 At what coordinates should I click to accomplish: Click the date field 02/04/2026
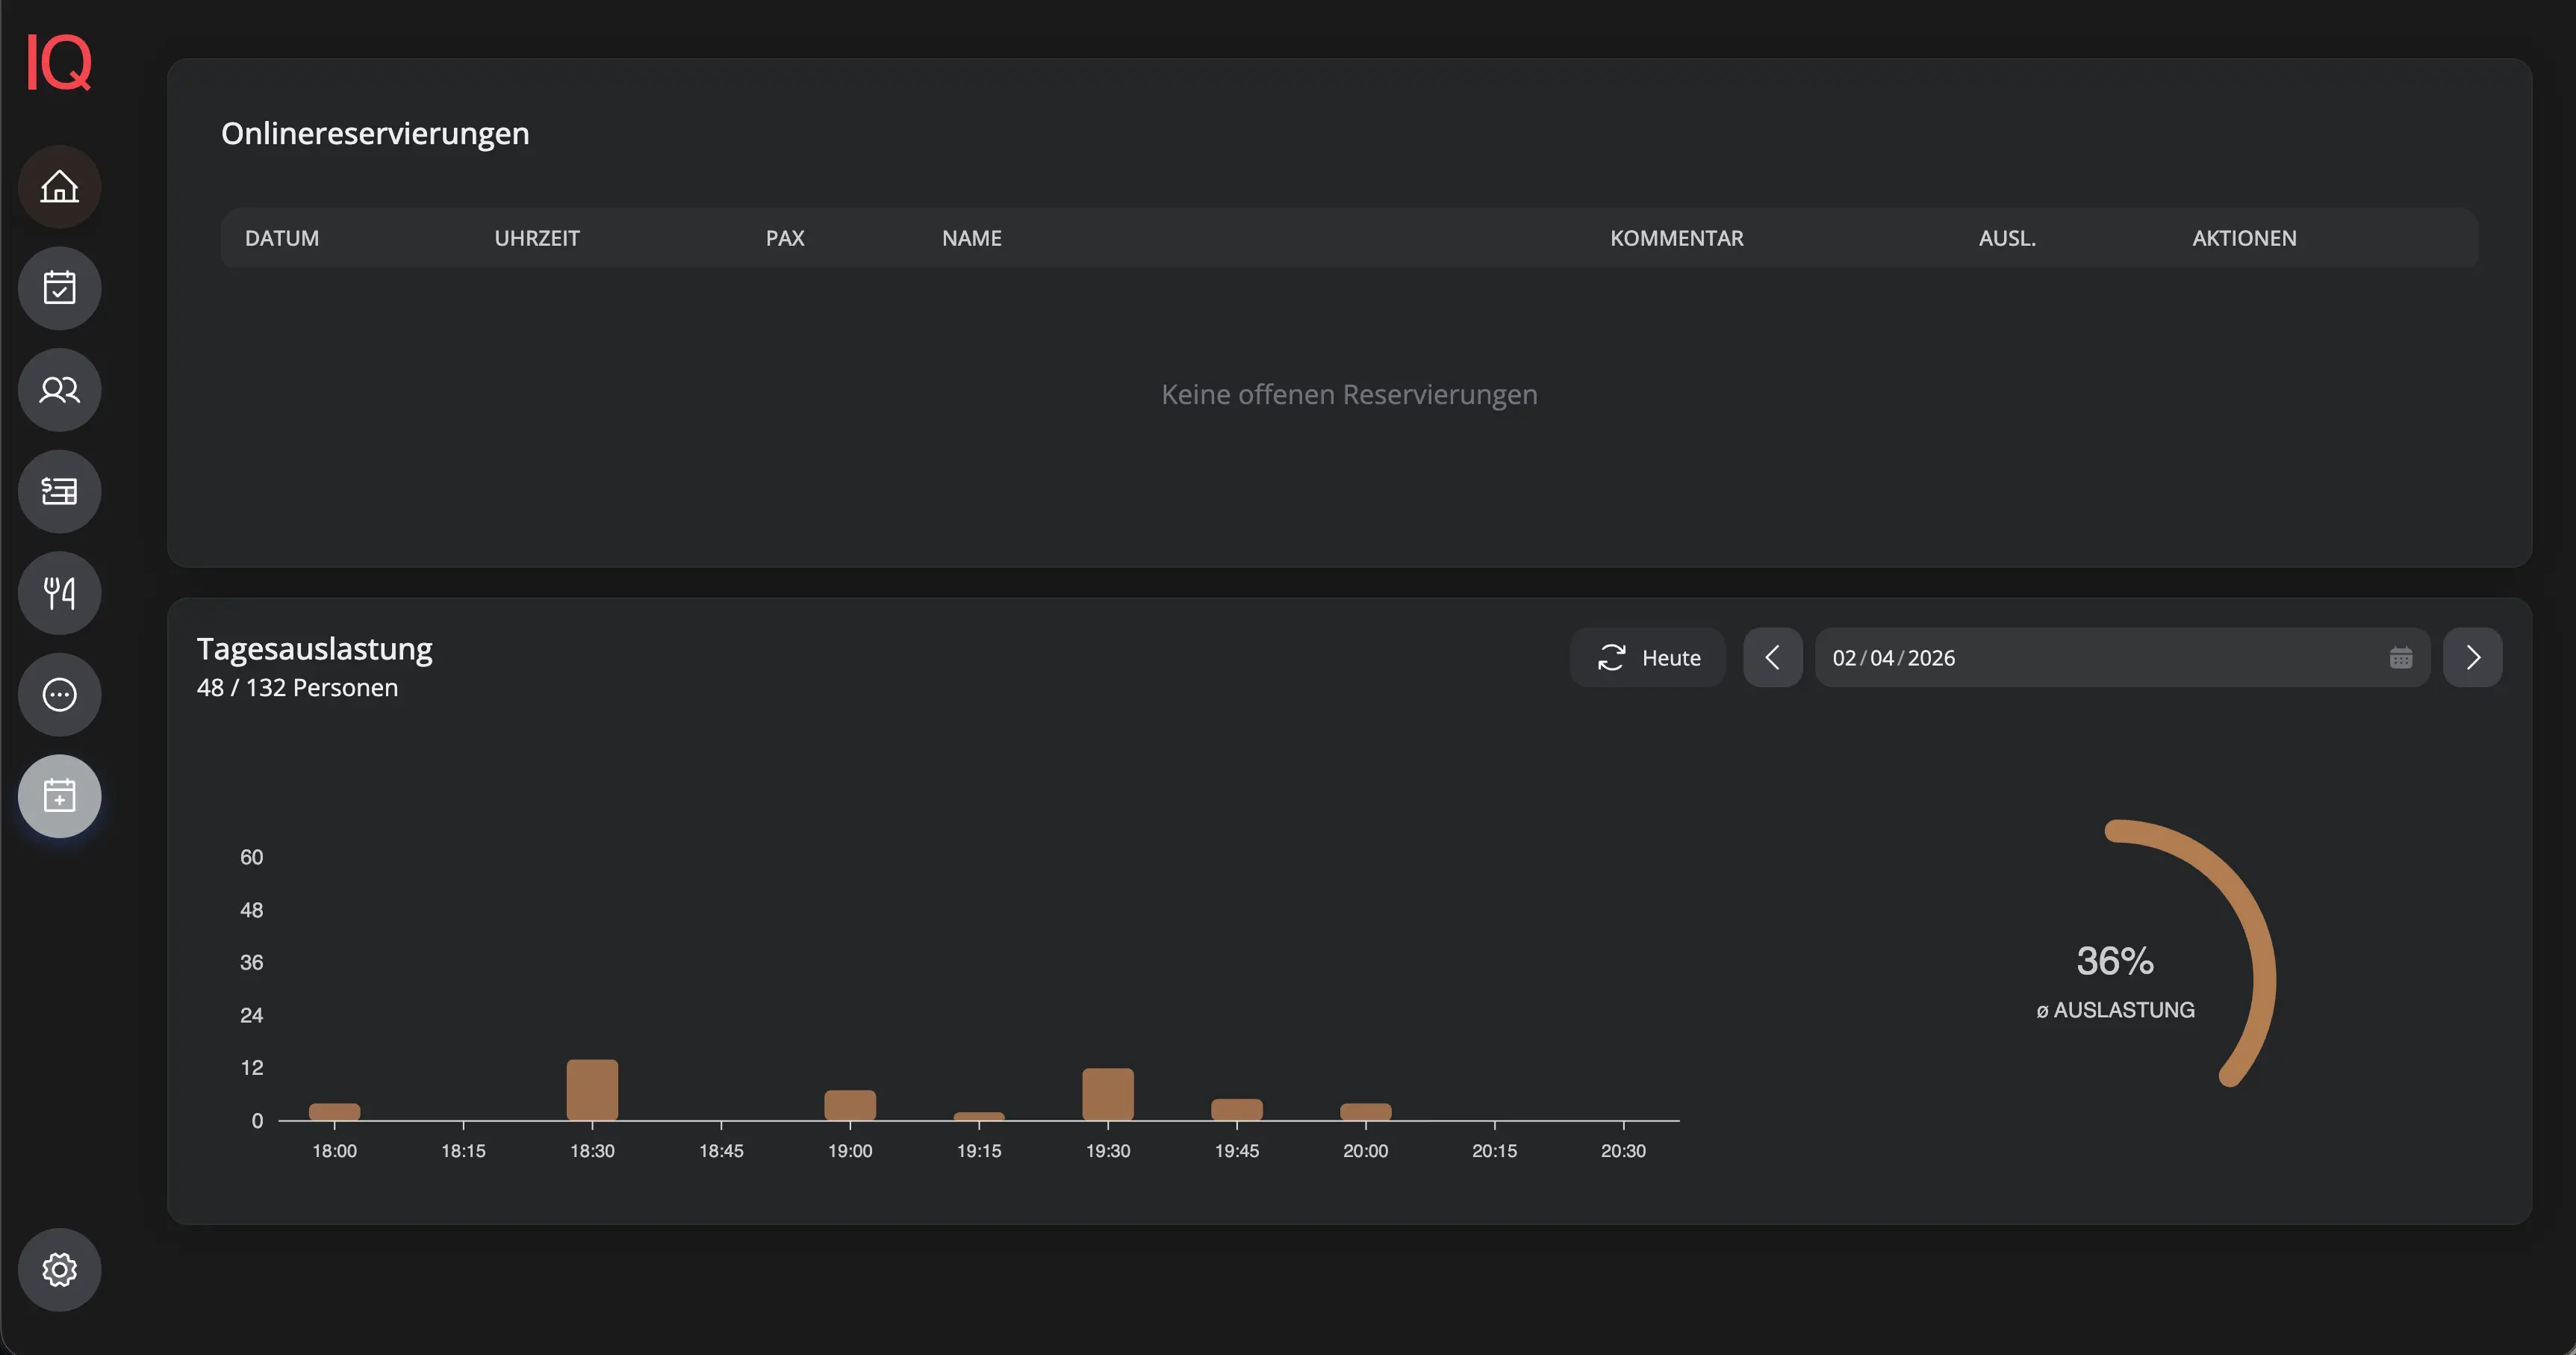tap(1893, 657)
